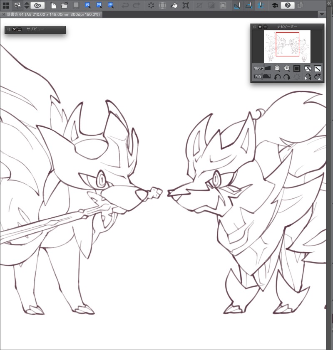This screenshot has height=350, width=333.
Task: Undo the last stroke
Action: point(125,5)
